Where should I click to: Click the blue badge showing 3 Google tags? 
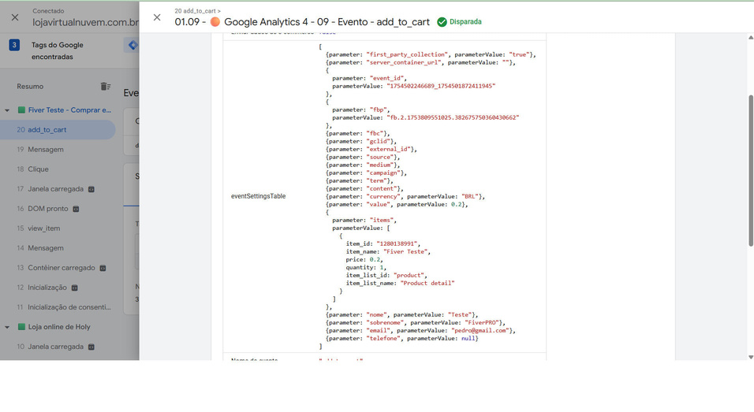tap(14, 45)
